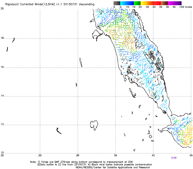
Task: Select latitude axis label '18'
Action: click(2, 38)
